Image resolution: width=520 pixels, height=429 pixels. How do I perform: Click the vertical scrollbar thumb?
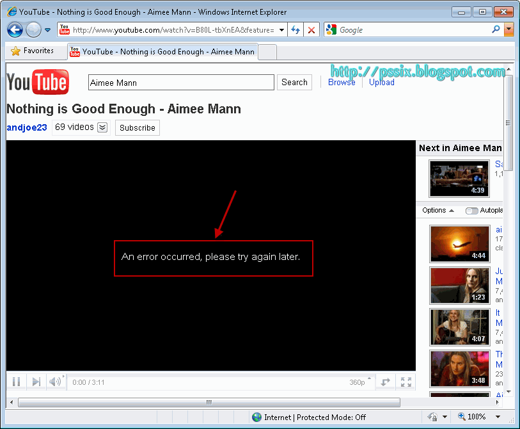(508, 123)
